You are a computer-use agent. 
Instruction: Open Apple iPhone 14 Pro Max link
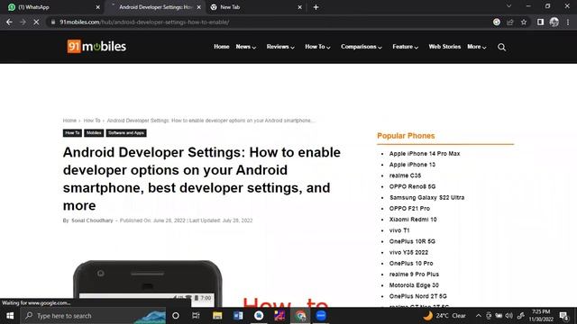pos(425,154)
